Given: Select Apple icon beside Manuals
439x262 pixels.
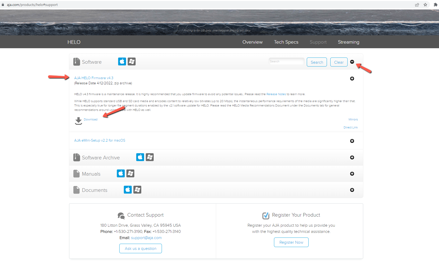Looking at the screenshot, I should click(x=121, y=173).
